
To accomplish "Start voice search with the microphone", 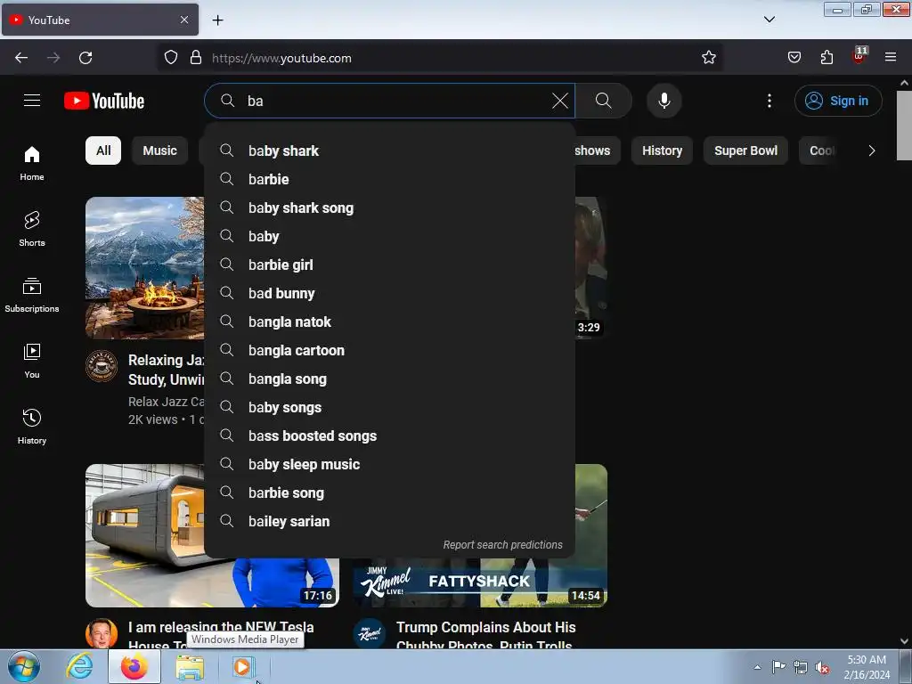I will point(664,101).
